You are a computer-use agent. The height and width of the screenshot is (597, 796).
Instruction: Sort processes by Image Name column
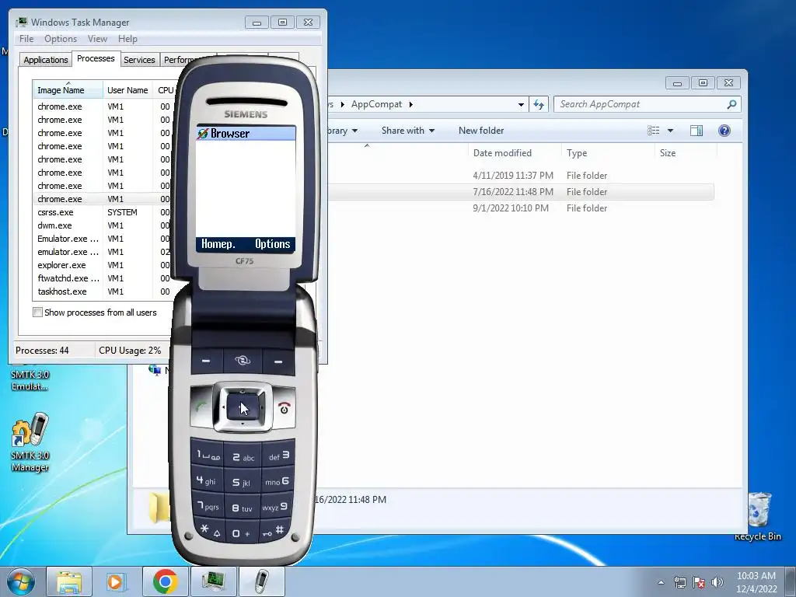pyautogui.click(x=68, y=90)
